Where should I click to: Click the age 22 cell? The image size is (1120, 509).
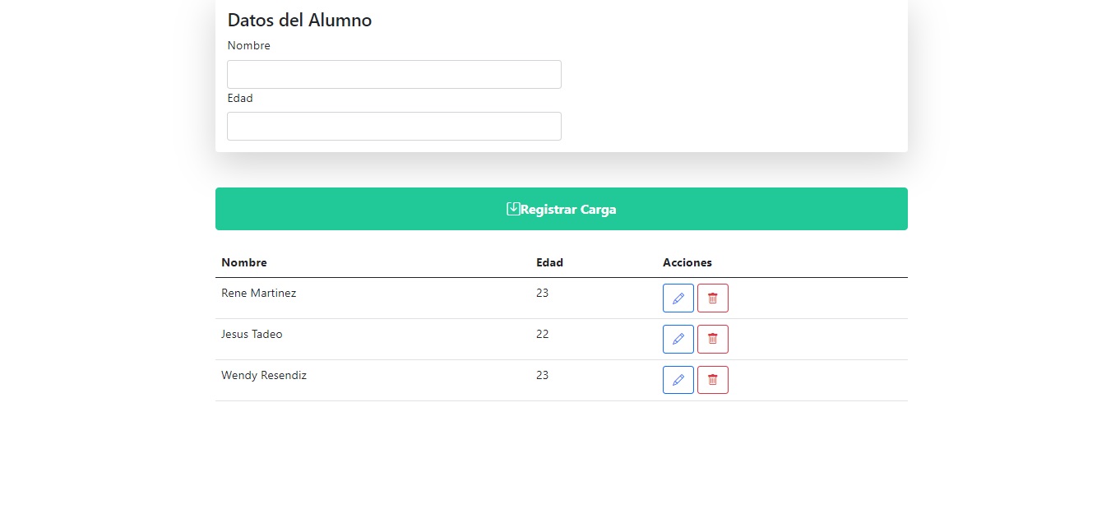(542, 335)
